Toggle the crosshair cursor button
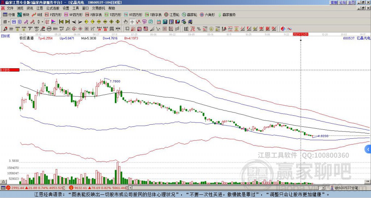 (132, 22)
